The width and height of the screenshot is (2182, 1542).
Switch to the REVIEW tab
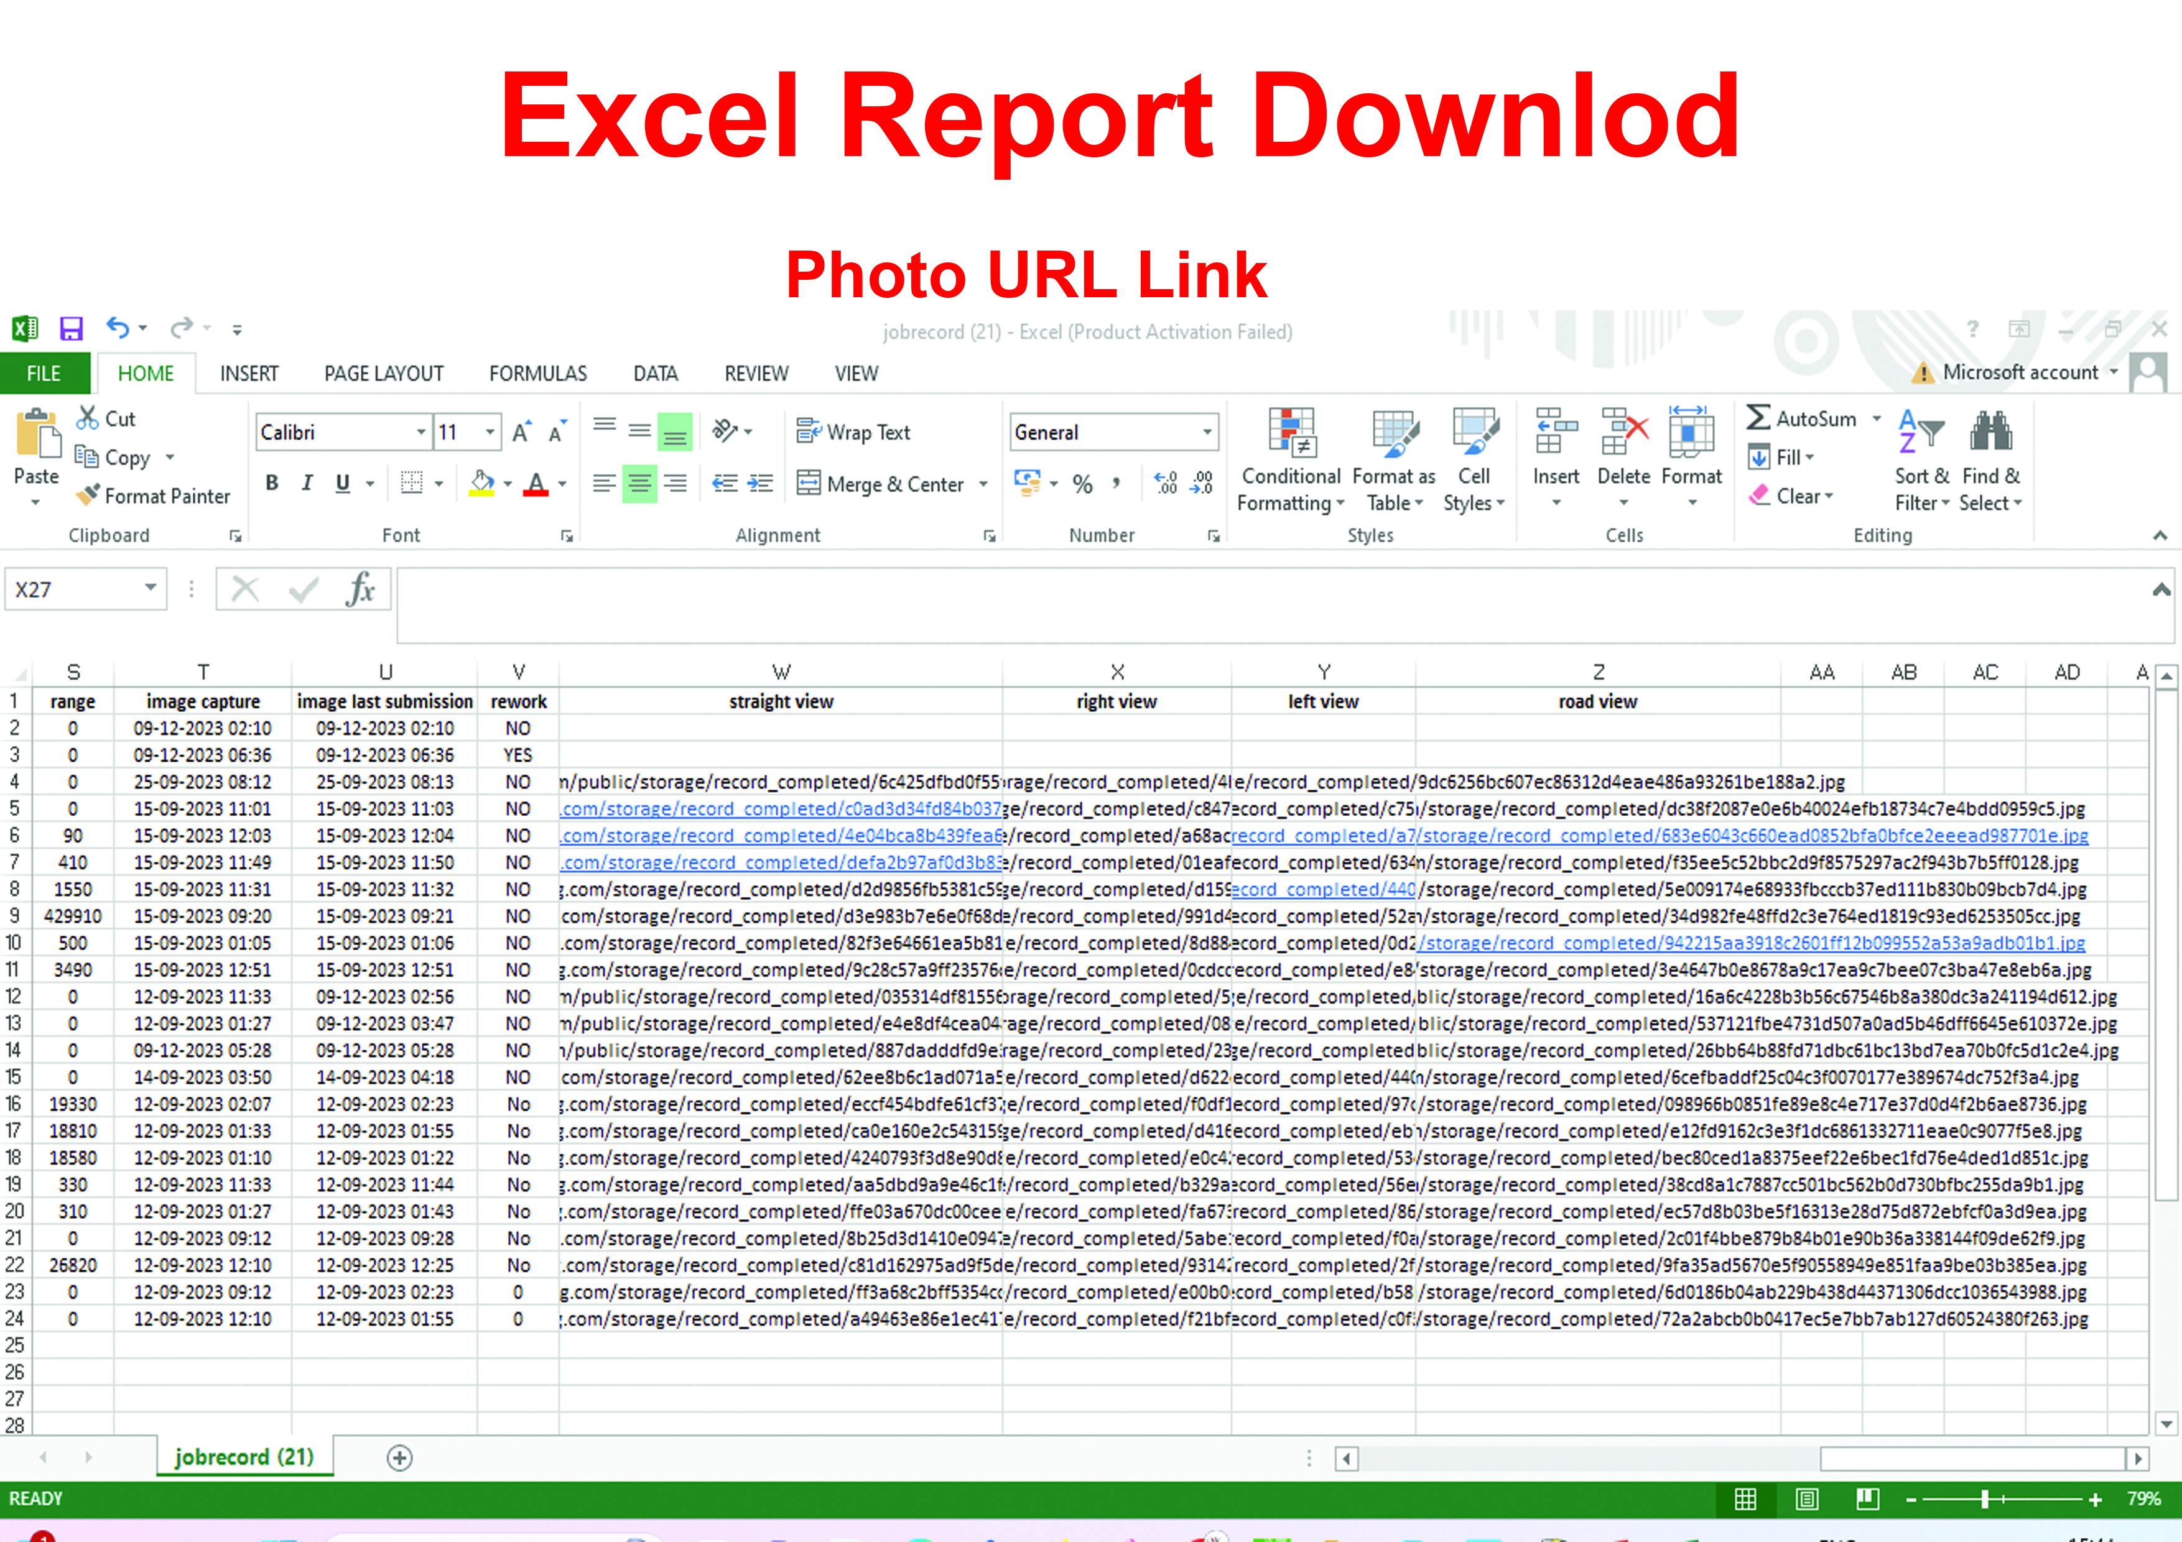pos(756,374)
